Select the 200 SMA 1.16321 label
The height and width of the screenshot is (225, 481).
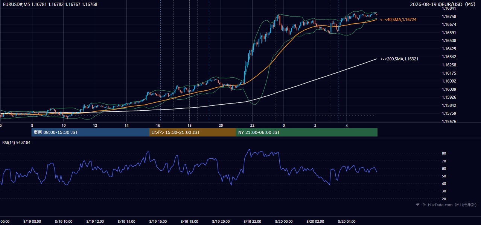coord(399,59)
